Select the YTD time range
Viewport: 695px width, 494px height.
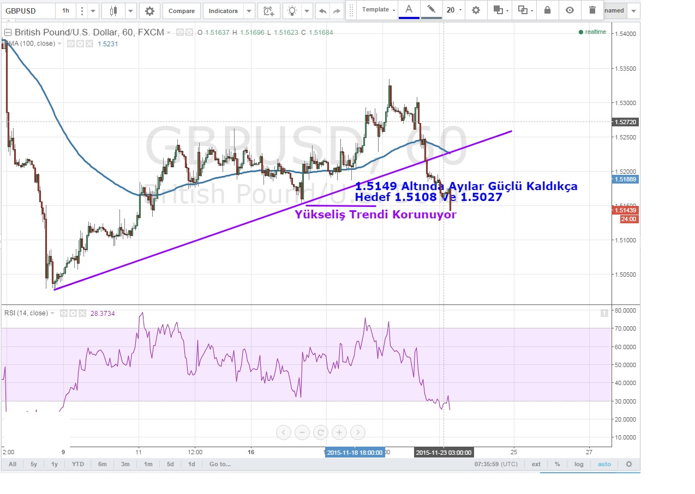pyautogui.click(x=78, y=464)
